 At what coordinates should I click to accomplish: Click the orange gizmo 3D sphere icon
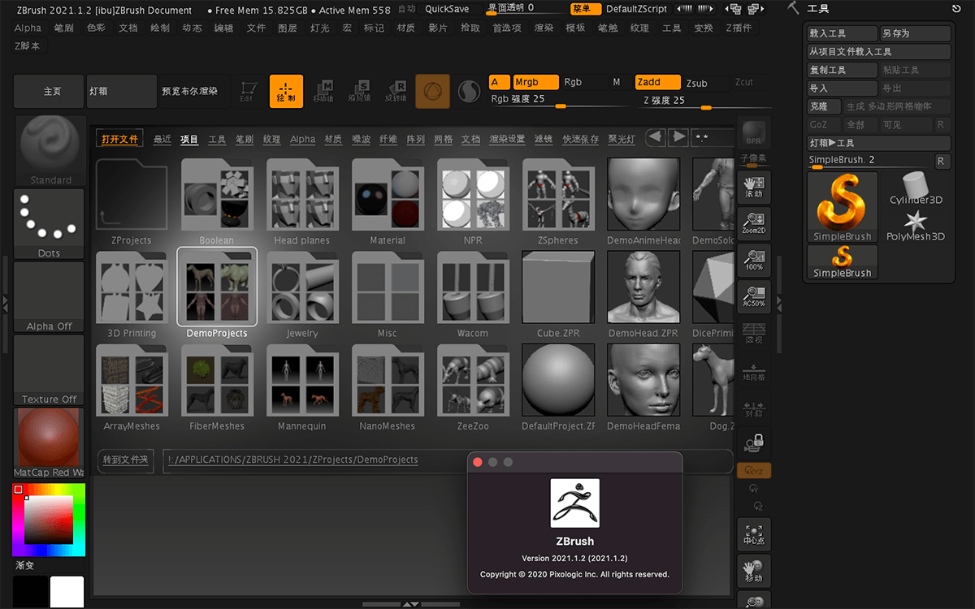coord(432,91)
